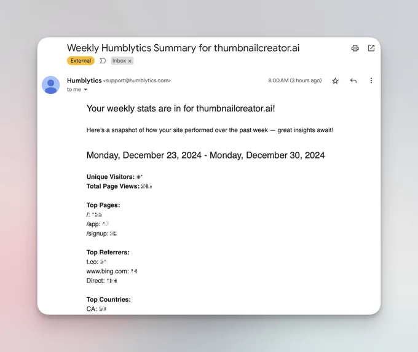
Task: Print the email with the printer icon
Action: click(355, 49)
